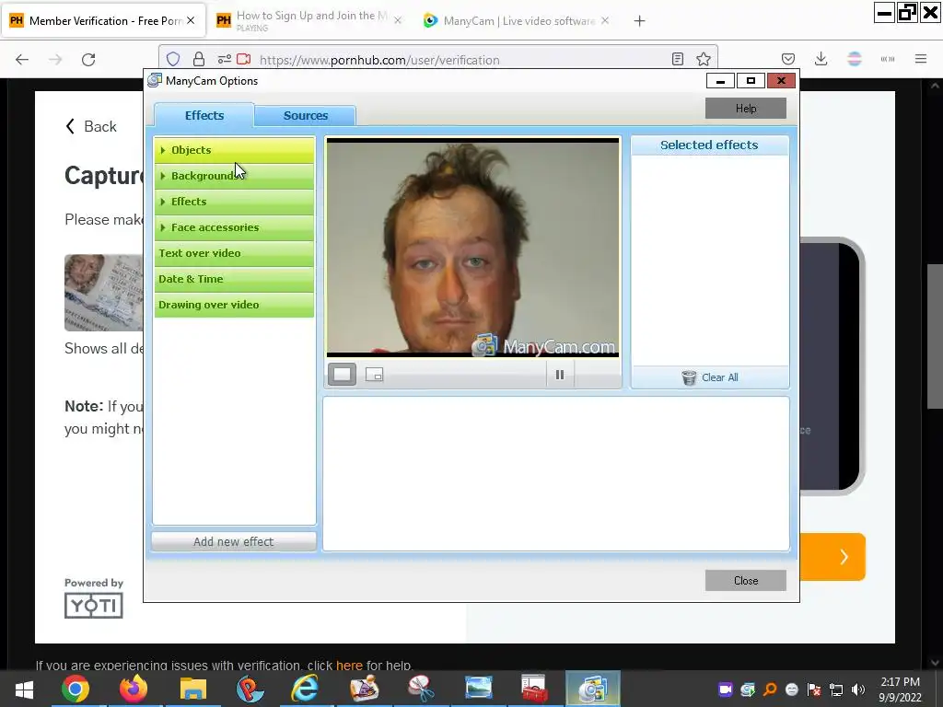Click the ManyCam taskbar icon

pyautogui.click(x=592, y=689)
